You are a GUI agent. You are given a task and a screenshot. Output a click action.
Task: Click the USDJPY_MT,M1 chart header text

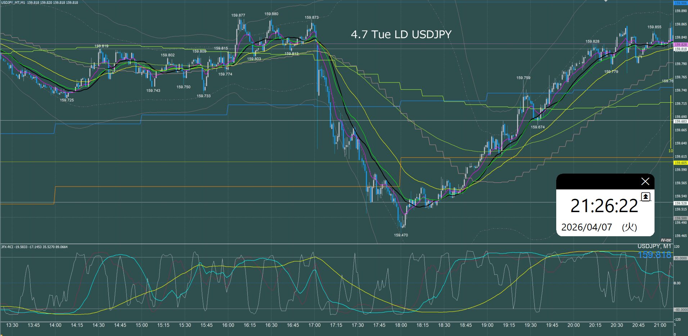coord(13,3)
